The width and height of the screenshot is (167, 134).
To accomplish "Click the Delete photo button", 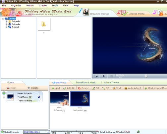I will (83, 88).
